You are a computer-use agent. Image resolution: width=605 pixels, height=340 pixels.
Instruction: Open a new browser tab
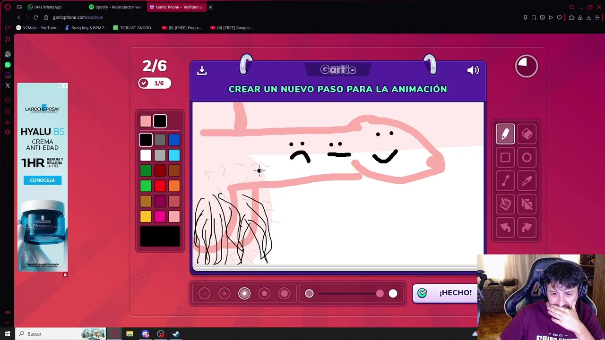(x=210, y=7)
